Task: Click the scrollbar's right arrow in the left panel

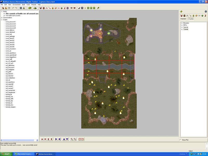Action: pos(37,140)
